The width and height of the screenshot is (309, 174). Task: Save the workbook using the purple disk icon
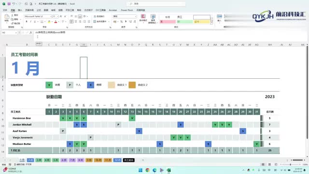pyautogui.click(x=9, y=4)
